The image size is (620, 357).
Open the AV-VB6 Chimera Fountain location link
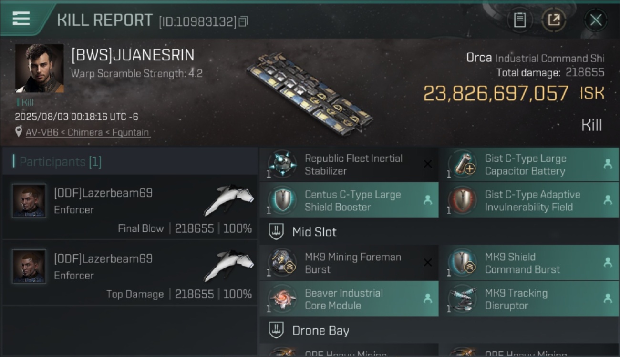(88, 132)
